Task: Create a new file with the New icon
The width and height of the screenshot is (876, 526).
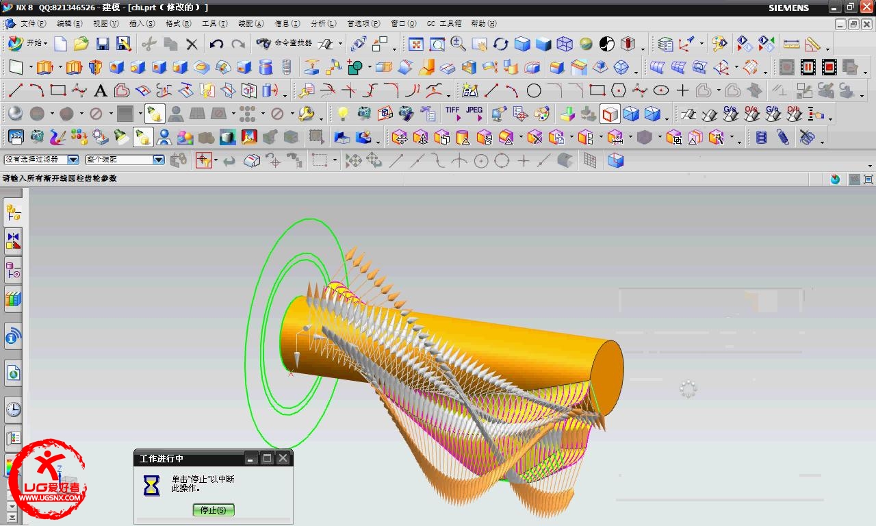Action: (x=61, y=45)
